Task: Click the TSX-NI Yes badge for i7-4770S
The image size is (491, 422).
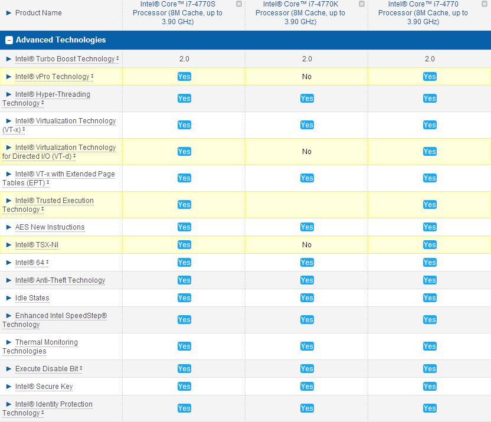Action: [184, 245]
